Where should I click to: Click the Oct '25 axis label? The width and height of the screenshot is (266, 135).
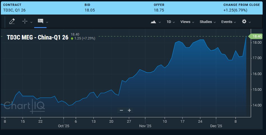point(64,126)
